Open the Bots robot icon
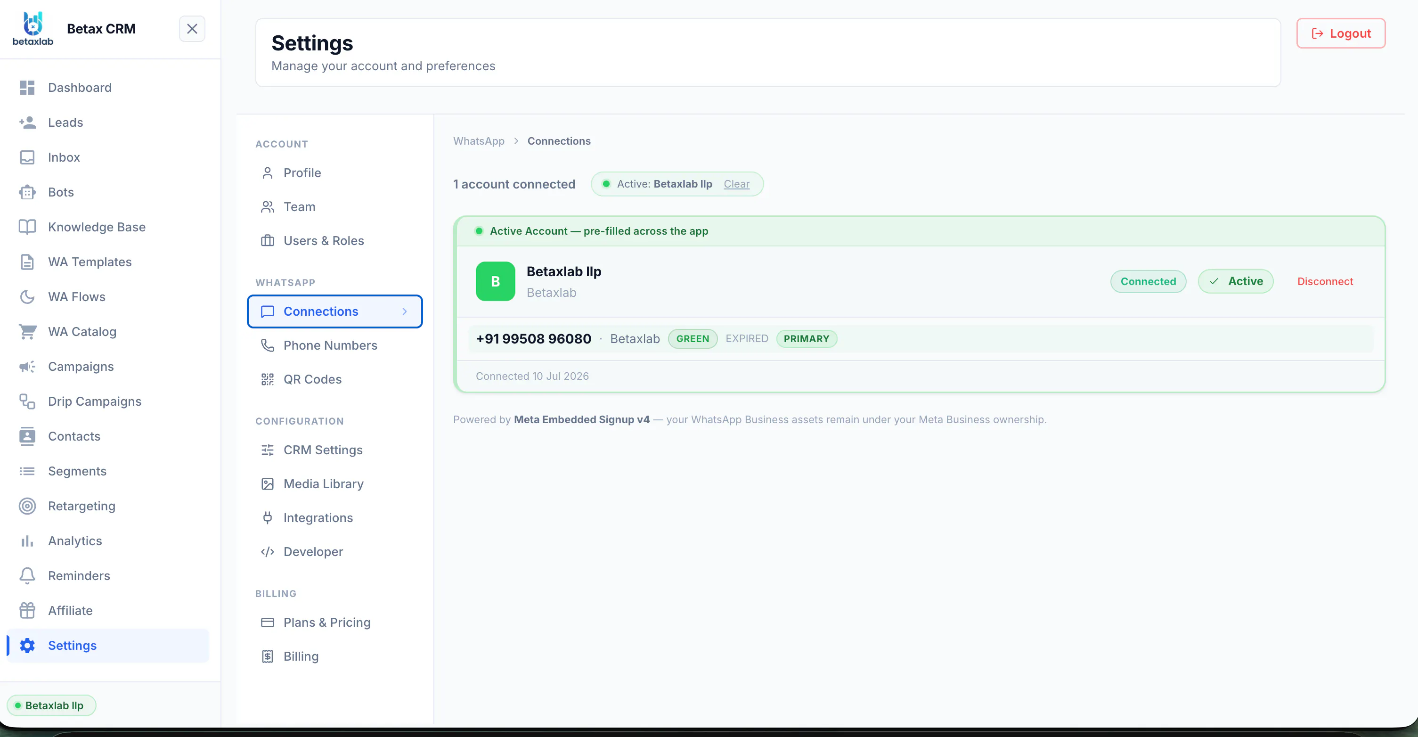 (x=27, y=192)
